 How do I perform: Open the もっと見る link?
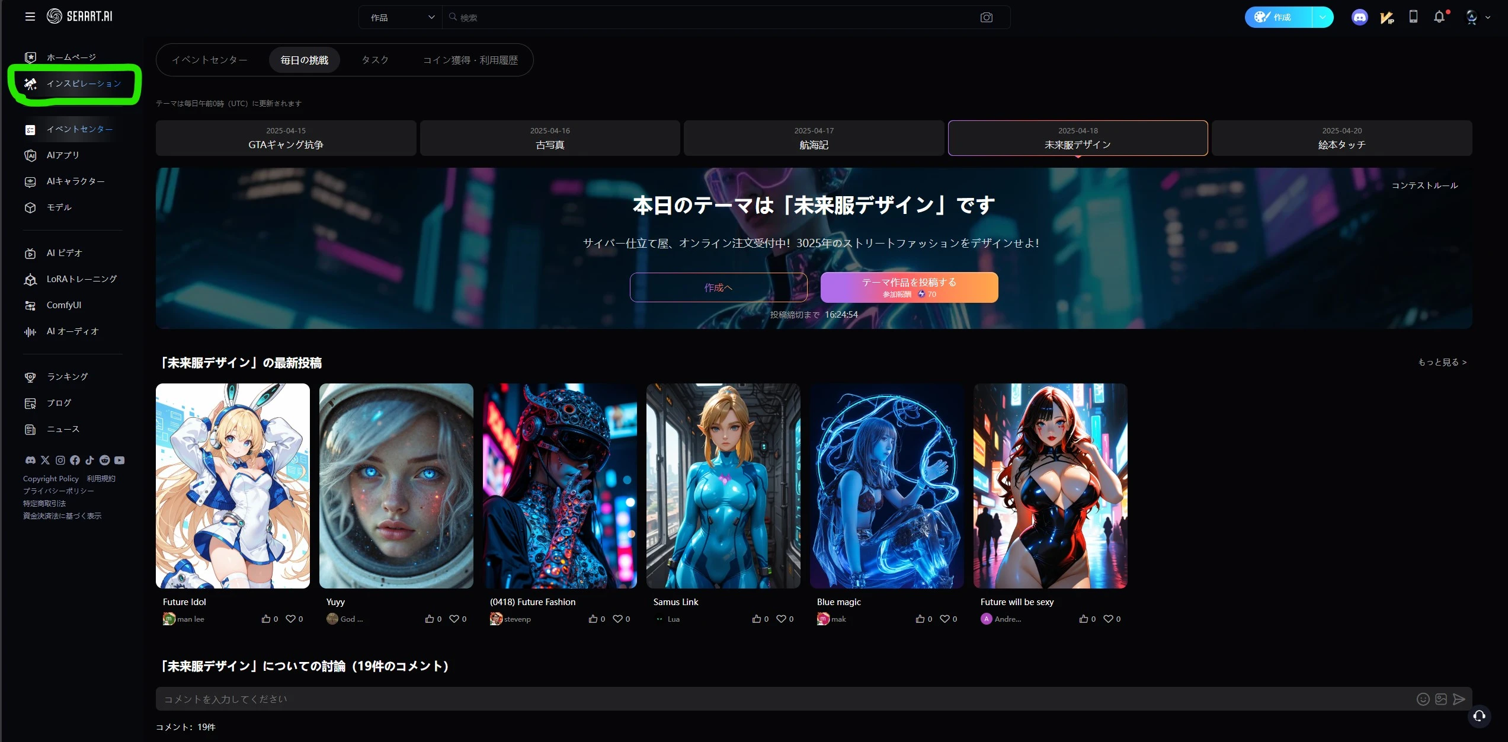1442,362
